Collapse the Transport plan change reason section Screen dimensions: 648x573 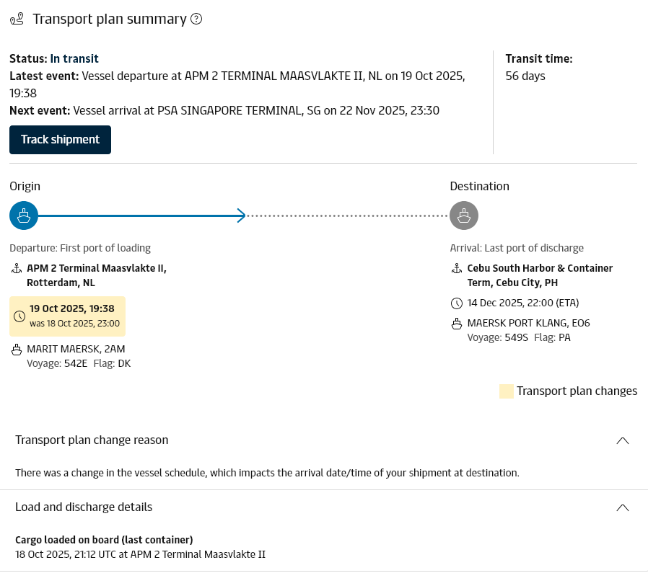point(623,440)
